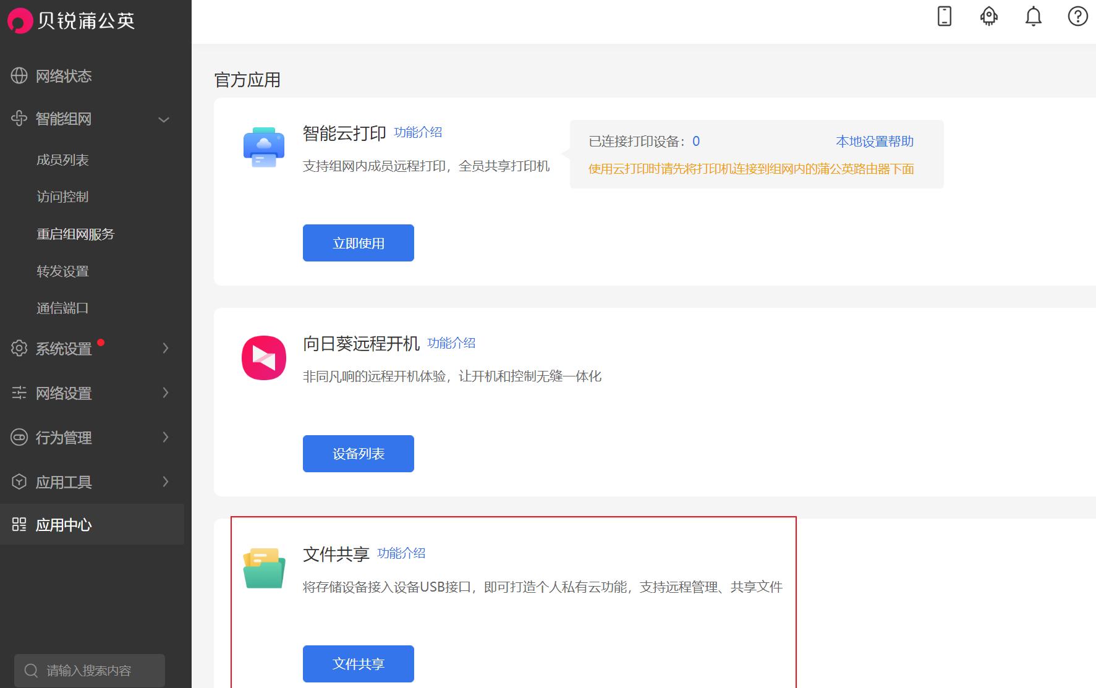Viewport: 1096px width, 688px height.
Task: Click the 网络状态 globe icon
Action: pyautogui.click(x=18, y=75)
